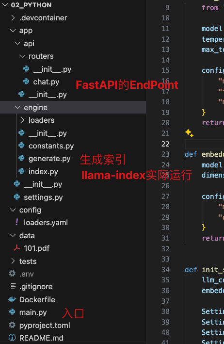Image resolution: width=224 pixels, height=344 pixels.
Task: Click the gear icon beside the .env file
Action: click(x=12, y=274)
